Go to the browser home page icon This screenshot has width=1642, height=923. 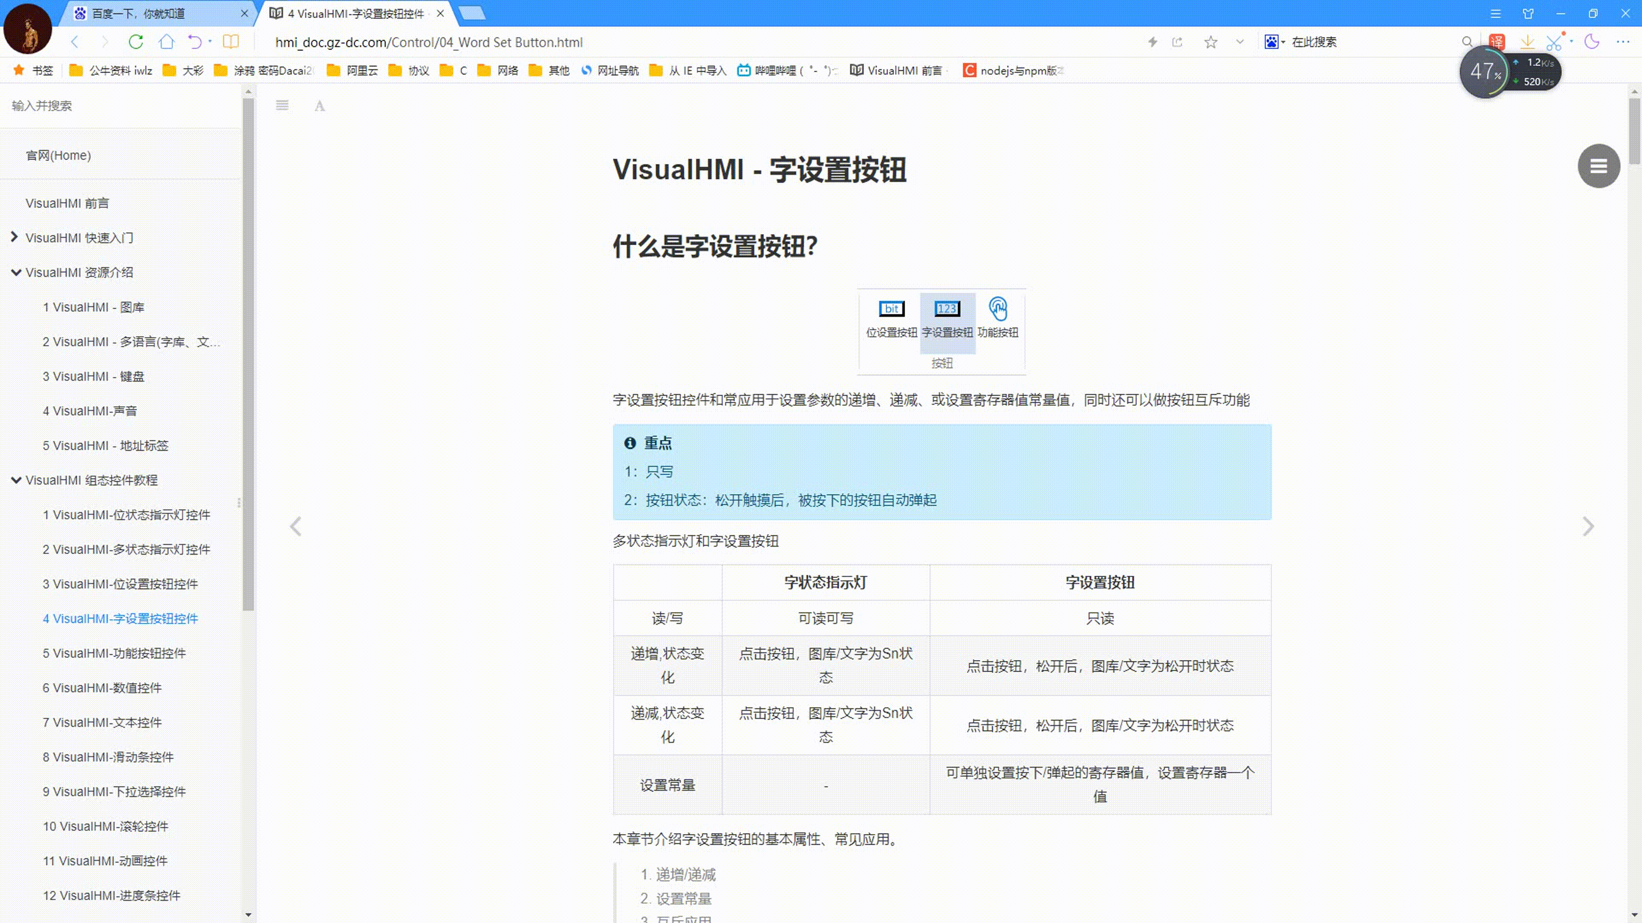[167, 42]
